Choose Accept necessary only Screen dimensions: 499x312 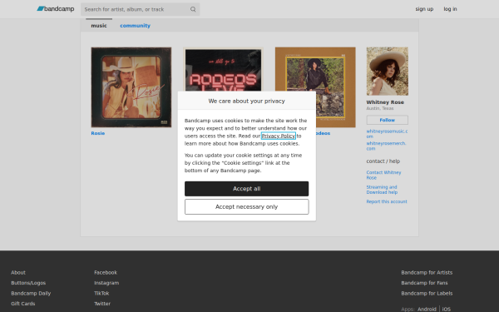(x=247, y=206)
